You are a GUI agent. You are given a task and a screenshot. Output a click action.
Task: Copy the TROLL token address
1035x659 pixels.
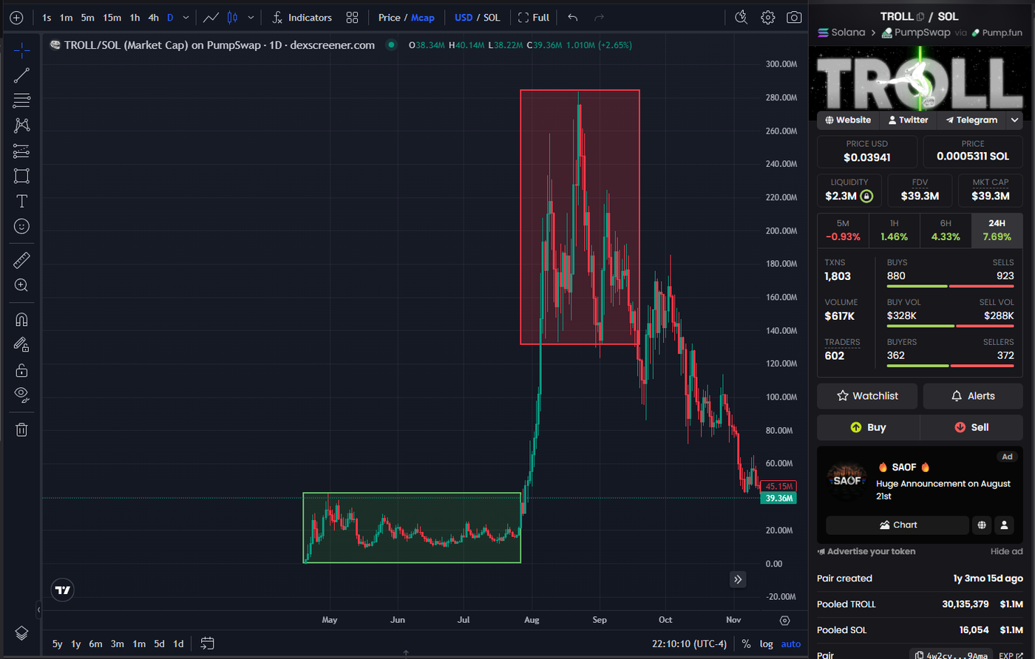tap(920, 16)
